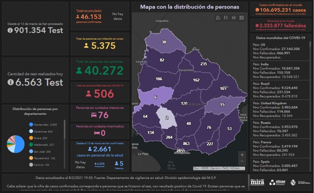
Task: Click the map Home default extent icon
Action: click(218, 18)
